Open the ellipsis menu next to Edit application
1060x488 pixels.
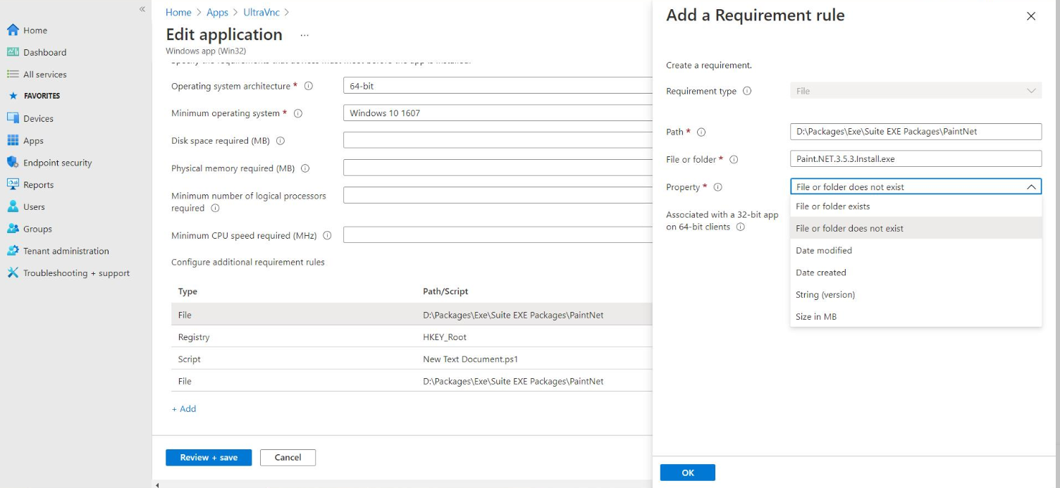point(303,35)
